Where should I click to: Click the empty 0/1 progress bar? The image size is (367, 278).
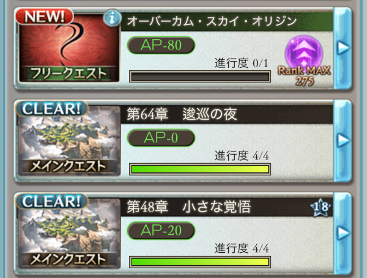200,76
